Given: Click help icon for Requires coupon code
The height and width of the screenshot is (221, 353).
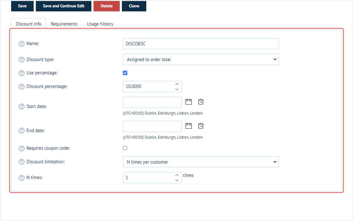Looking at the screenshot, I should [21, 148].
